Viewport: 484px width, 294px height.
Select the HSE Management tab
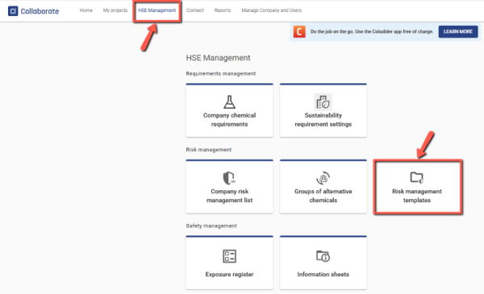pyautogui.click(x=156, y=10)
